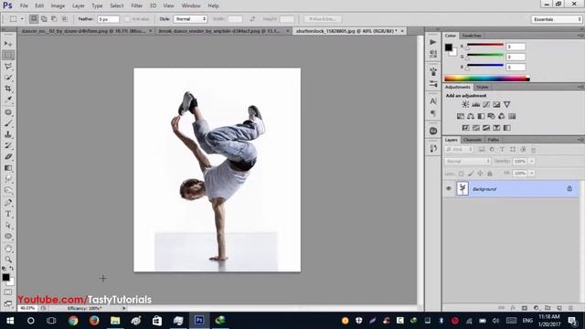
Task: Select the Eyedropper tool
Action: [8, 100]
